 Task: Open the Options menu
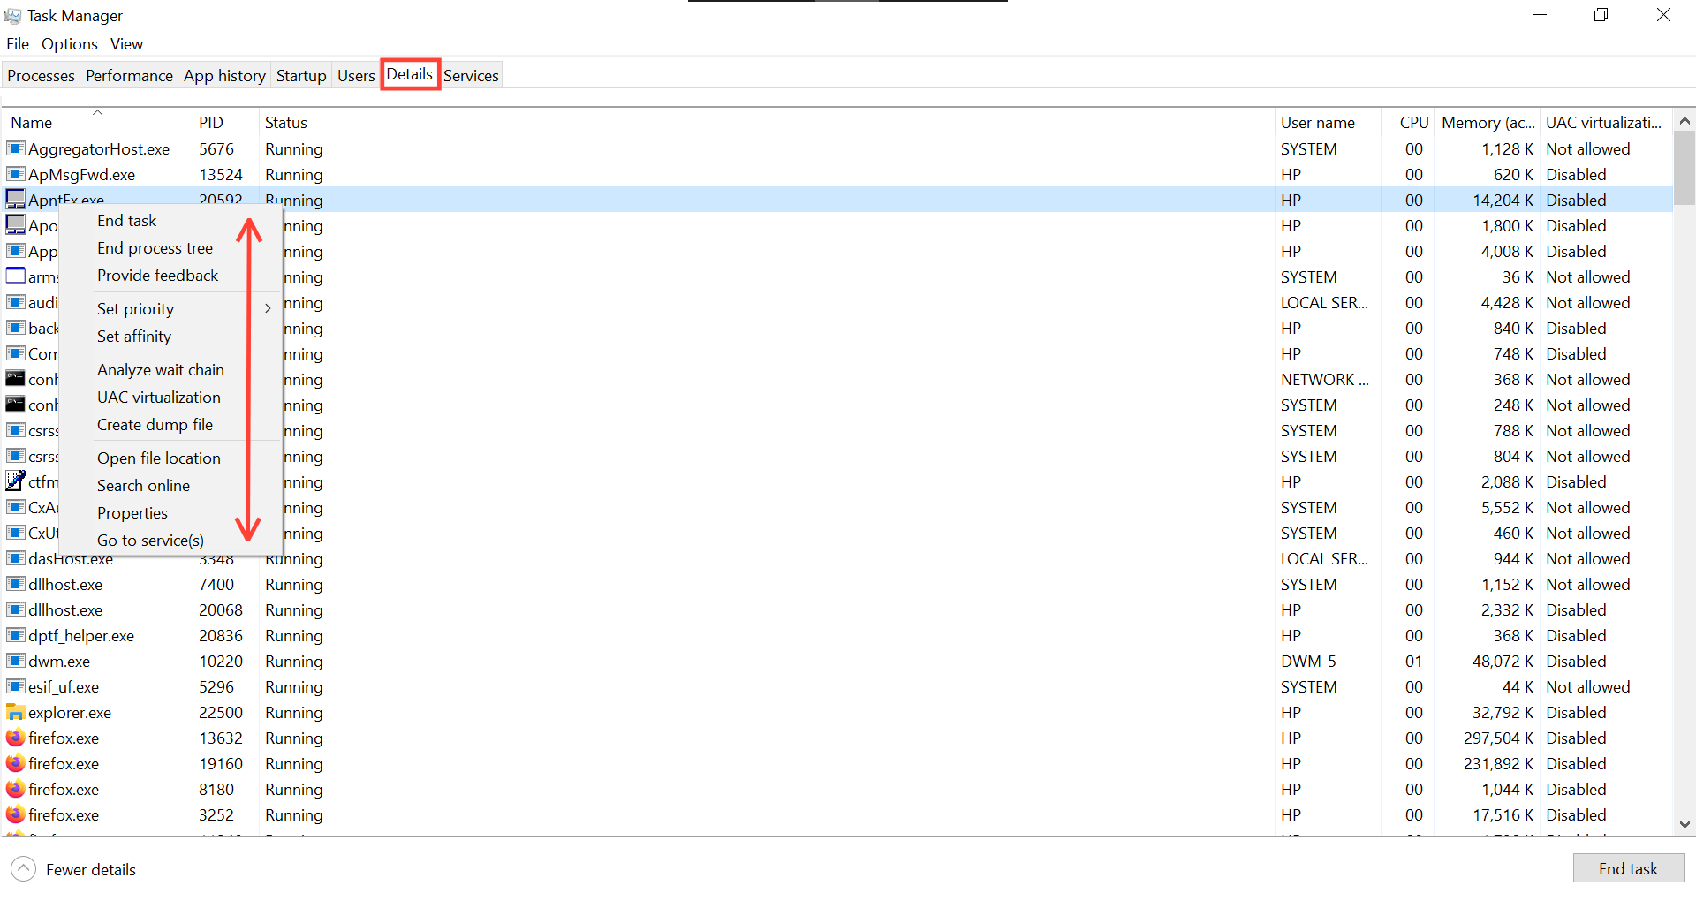pos(69,43)
